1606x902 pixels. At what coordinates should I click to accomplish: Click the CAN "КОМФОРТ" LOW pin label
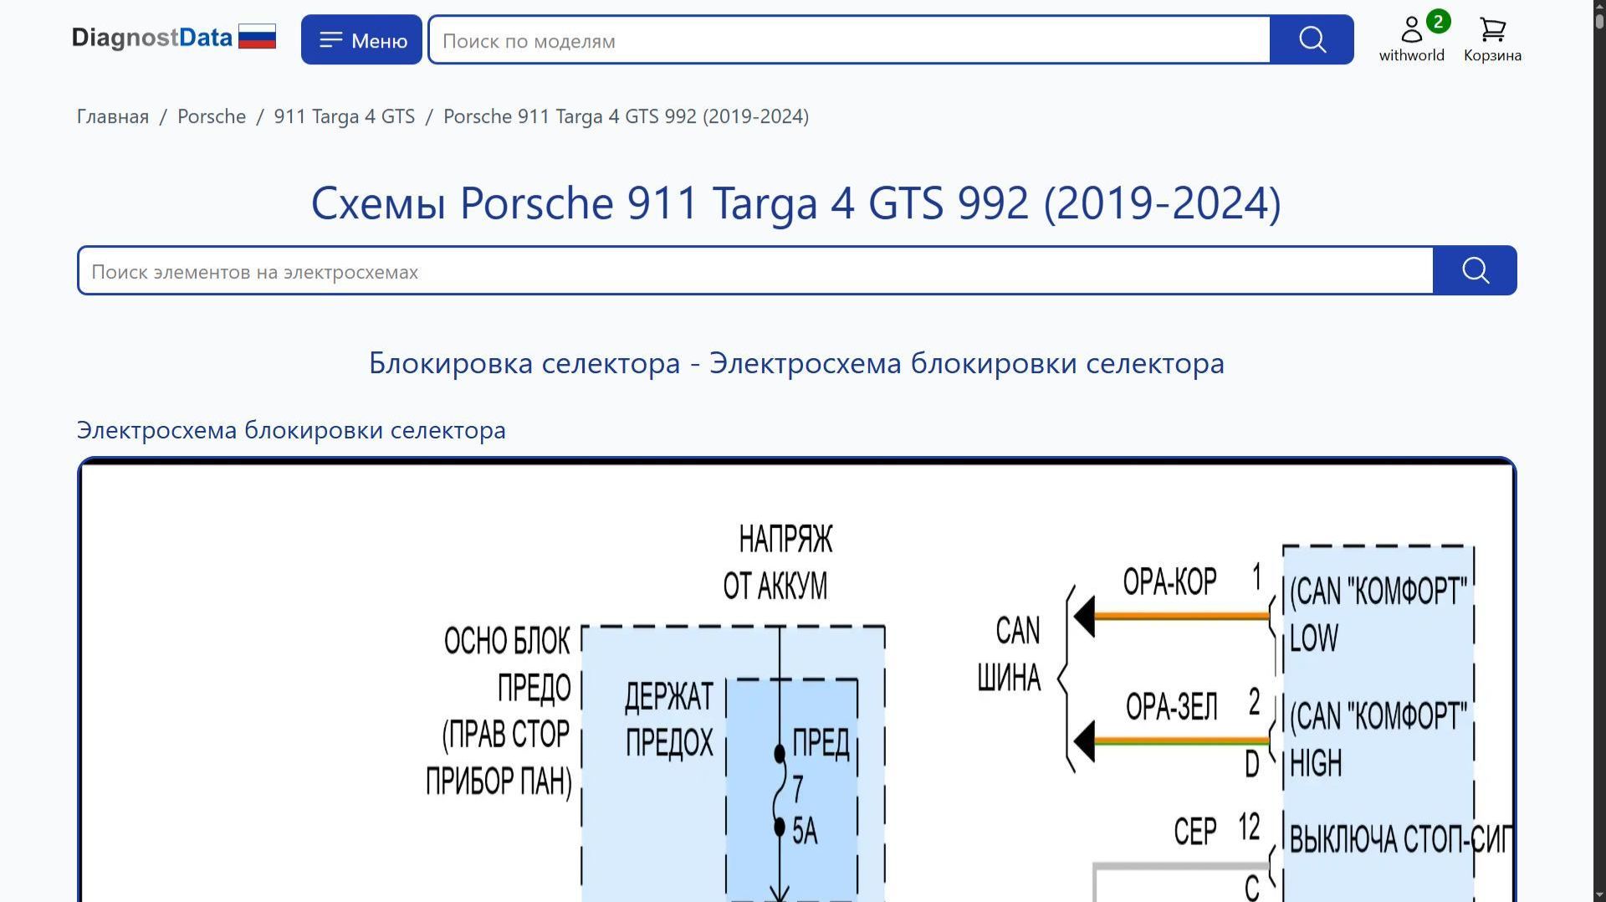pyautogui.click(x=1378, y=614)
